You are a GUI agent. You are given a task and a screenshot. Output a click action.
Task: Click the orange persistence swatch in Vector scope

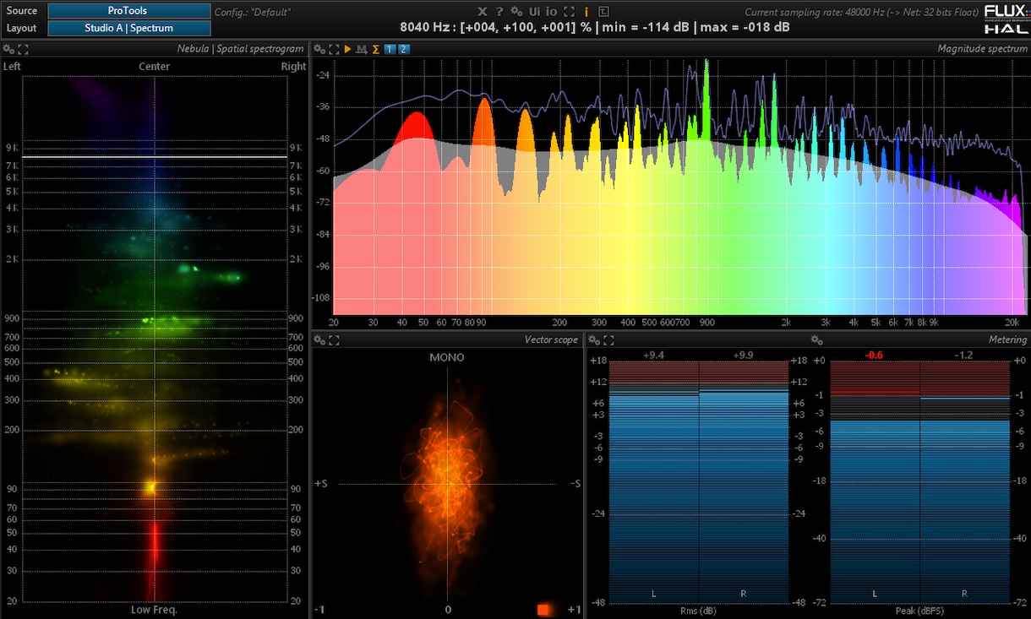545,609
